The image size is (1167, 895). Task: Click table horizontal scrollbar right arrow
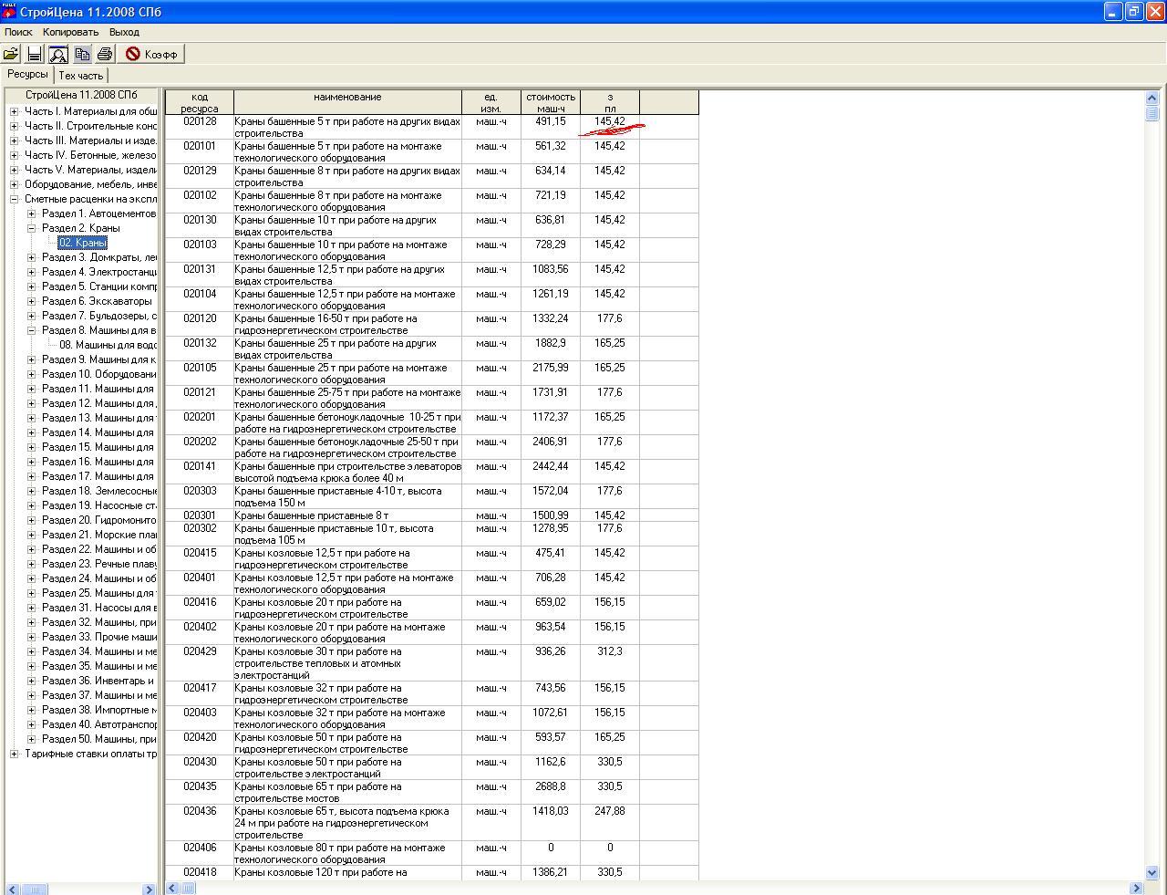pos(1136,888)
